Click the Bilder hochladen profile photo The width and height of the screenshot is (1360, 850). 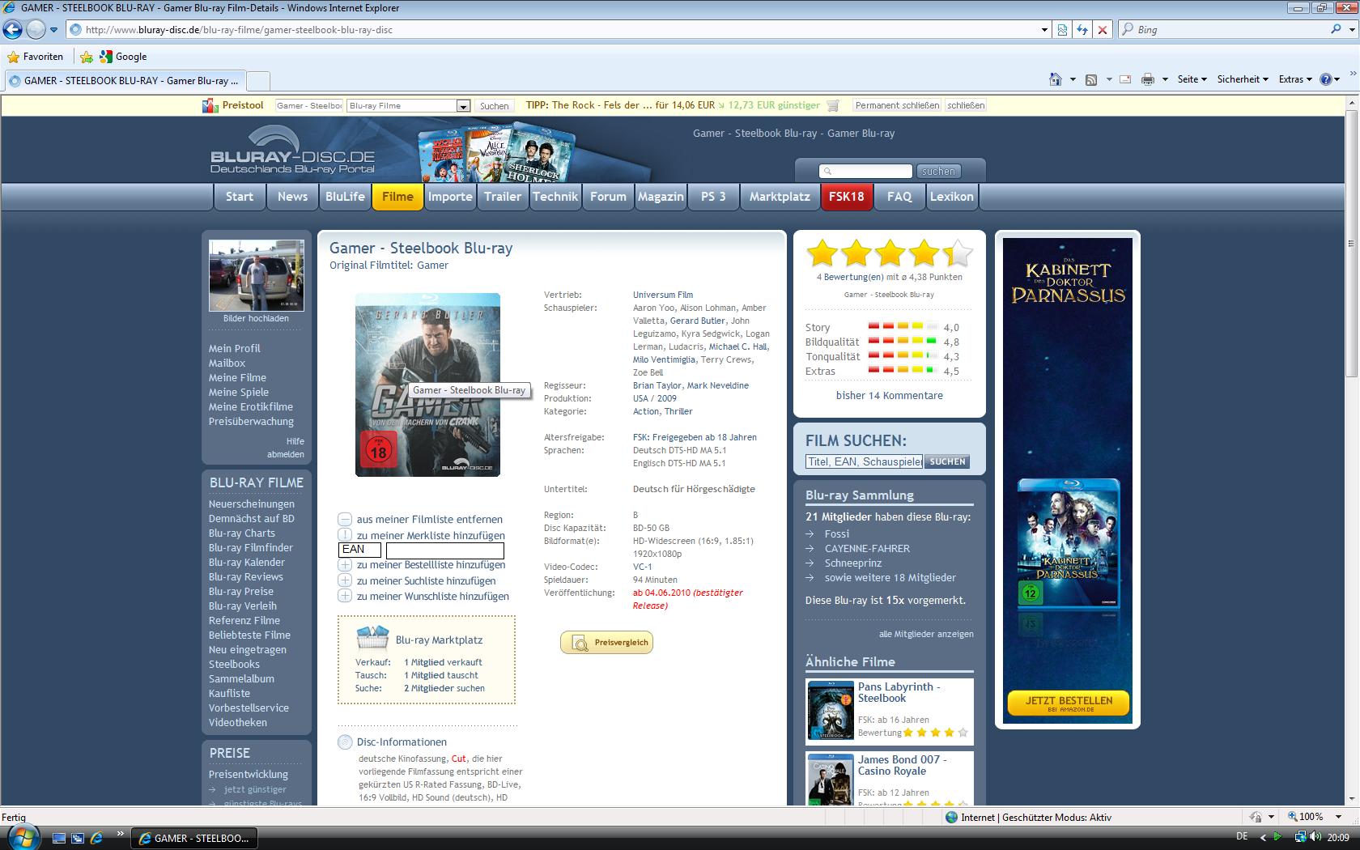256,275
